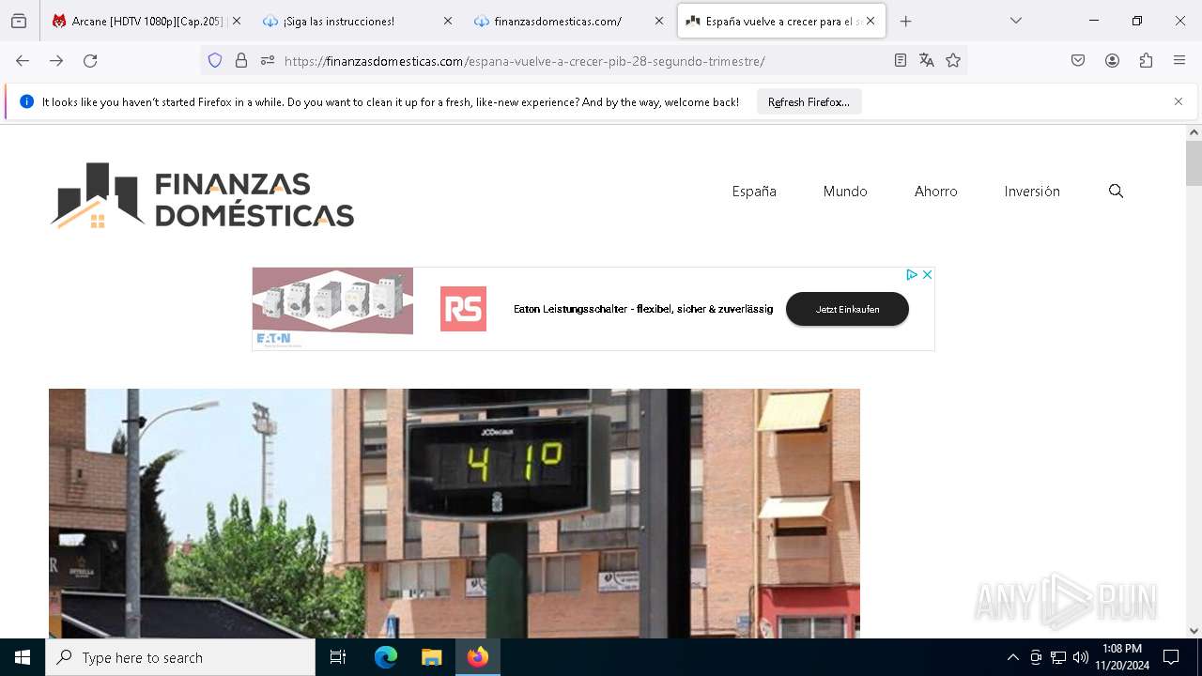
Task: Open Firefox account icon
Action: pyautogui.click(x=1112, y=60)
